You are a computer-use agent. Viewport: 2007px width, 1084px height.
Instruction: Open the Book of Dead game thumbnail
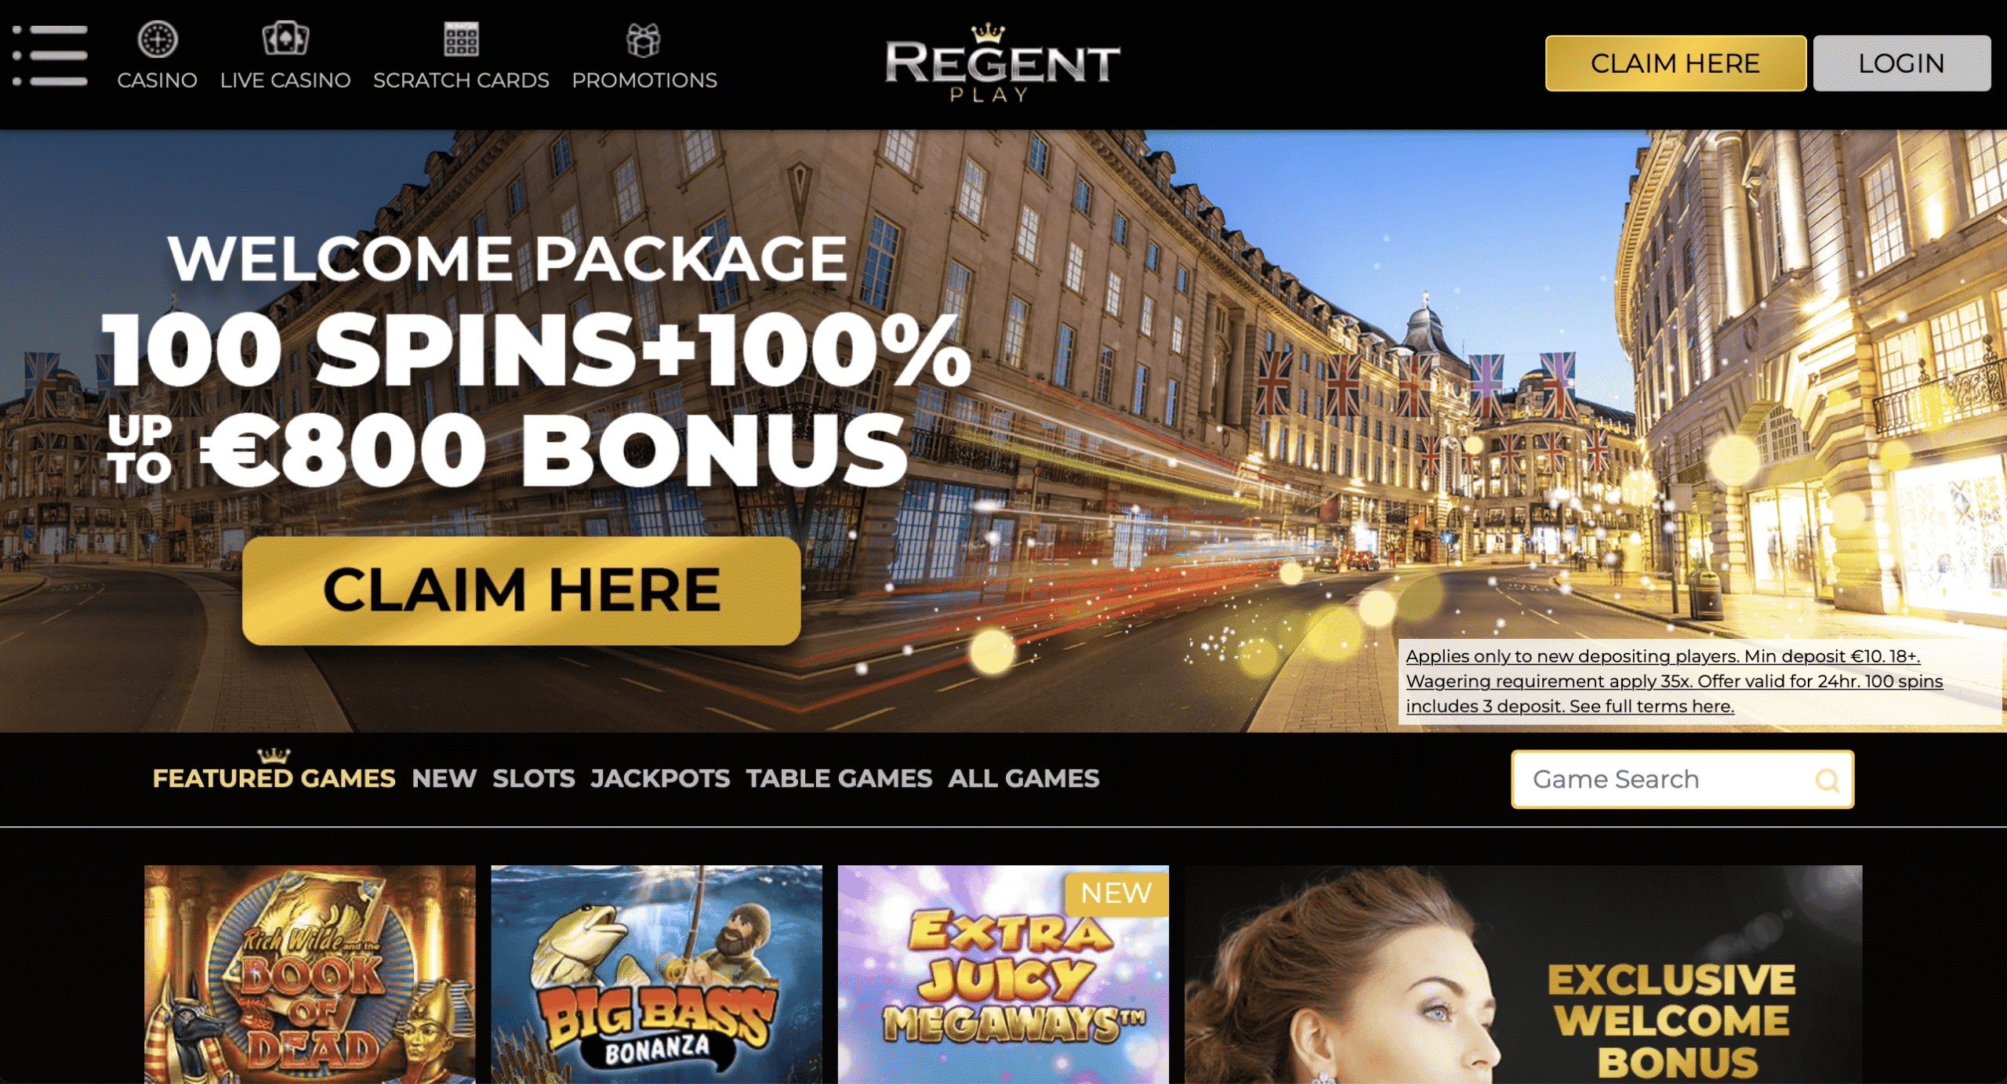click(x=310, y=974)
